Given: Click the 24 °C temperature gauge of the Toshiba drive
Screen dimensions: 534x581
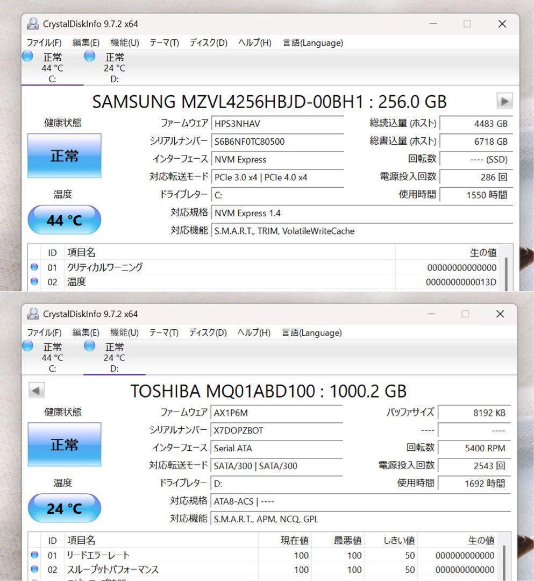Looking at the screenshot, I should [64, 508].
